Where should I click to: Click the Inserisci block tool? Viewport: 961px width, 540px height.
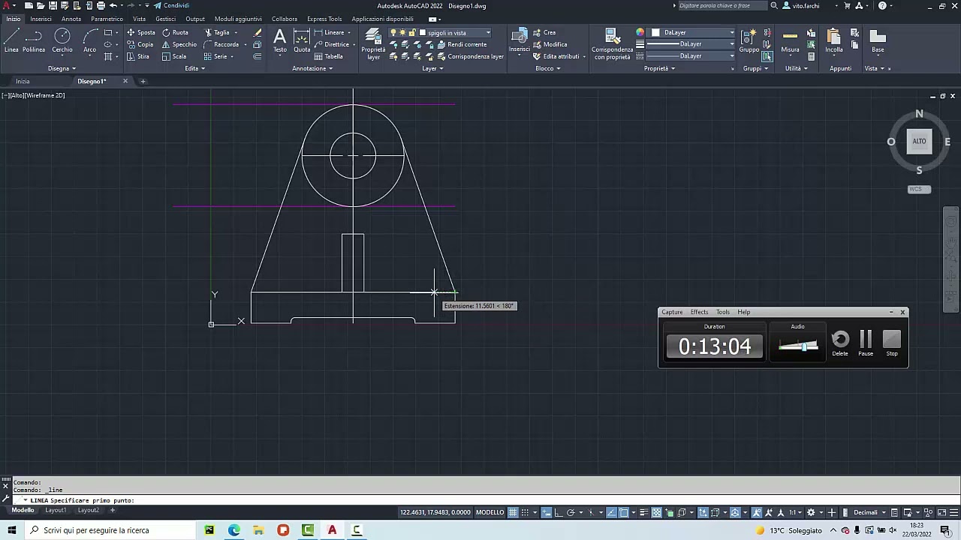click(519, 40)
